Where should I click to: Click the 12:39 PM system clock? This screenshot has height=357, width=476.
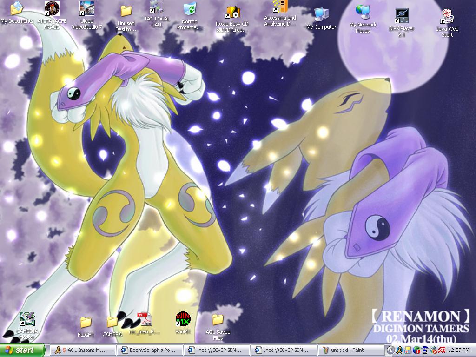tap(459, 350)
